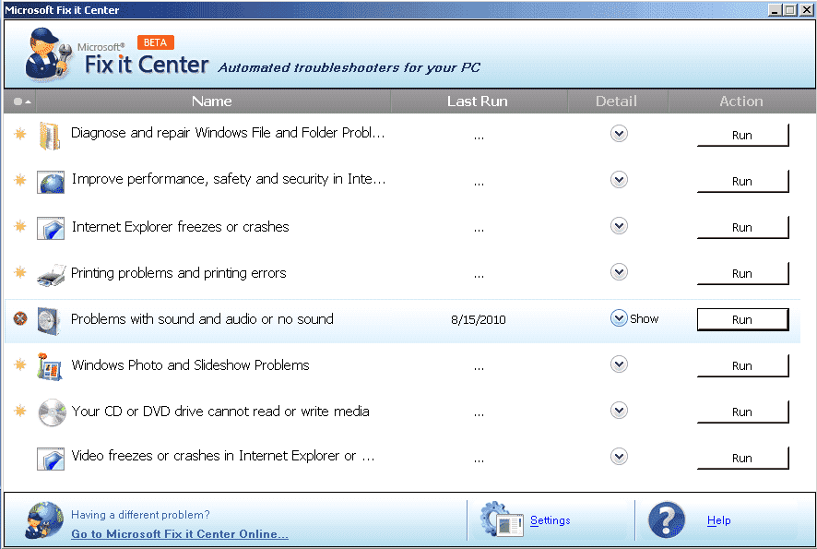
Task: Select 'Video freezes or crashes in Internet Explorer' text
Action: pos(223,456)
